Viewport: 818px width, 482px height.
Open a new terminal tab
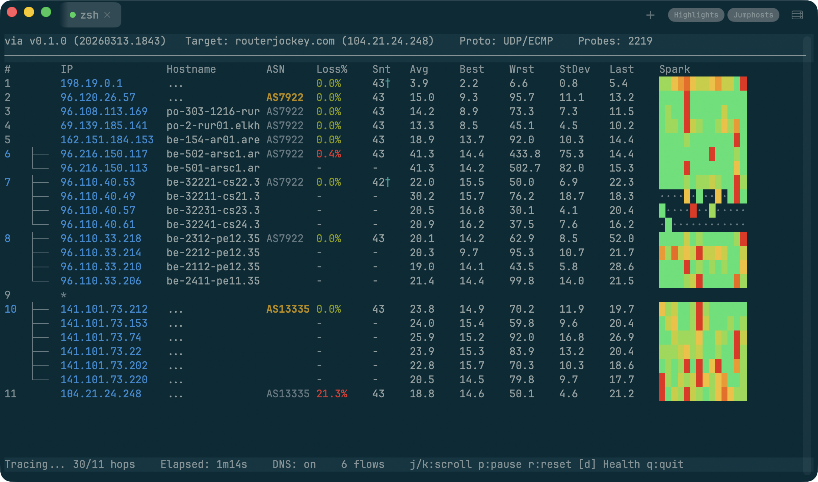point(651,15)
